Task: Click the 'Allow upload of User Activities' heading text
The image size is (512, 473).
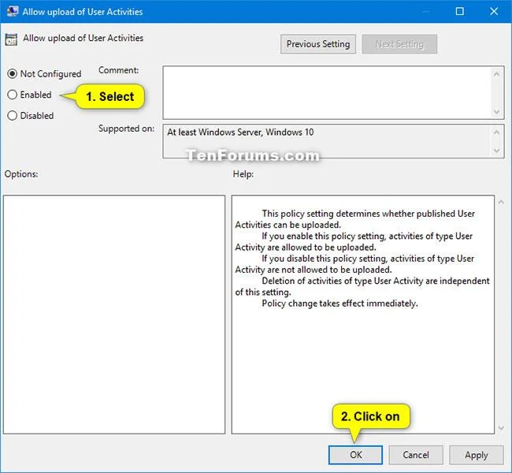Action: [83, 38]
